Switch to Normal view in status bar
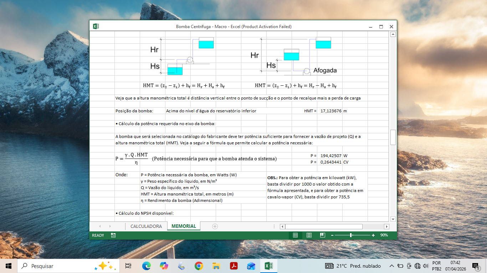This screenshot has height=273, width=487. tap(295, 235)
